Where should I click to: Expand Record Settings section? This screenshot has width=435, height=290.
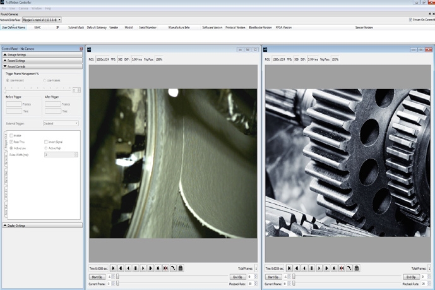tap(42, 61)
